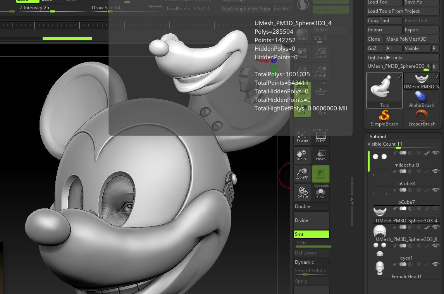Select the Zoom3D navigation icon
Viewport: 444px width, 294px height.
(302, 174)
